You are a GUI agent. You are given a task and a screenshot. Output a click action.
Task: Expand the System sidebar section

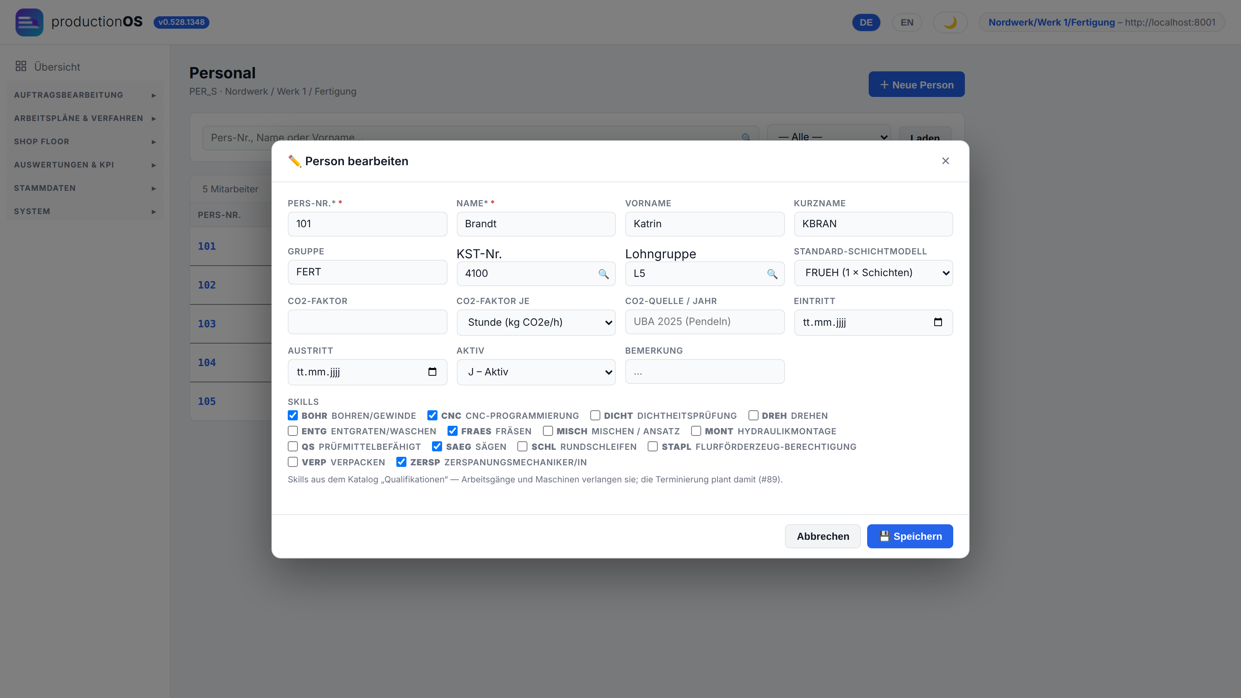pos(85,211)
